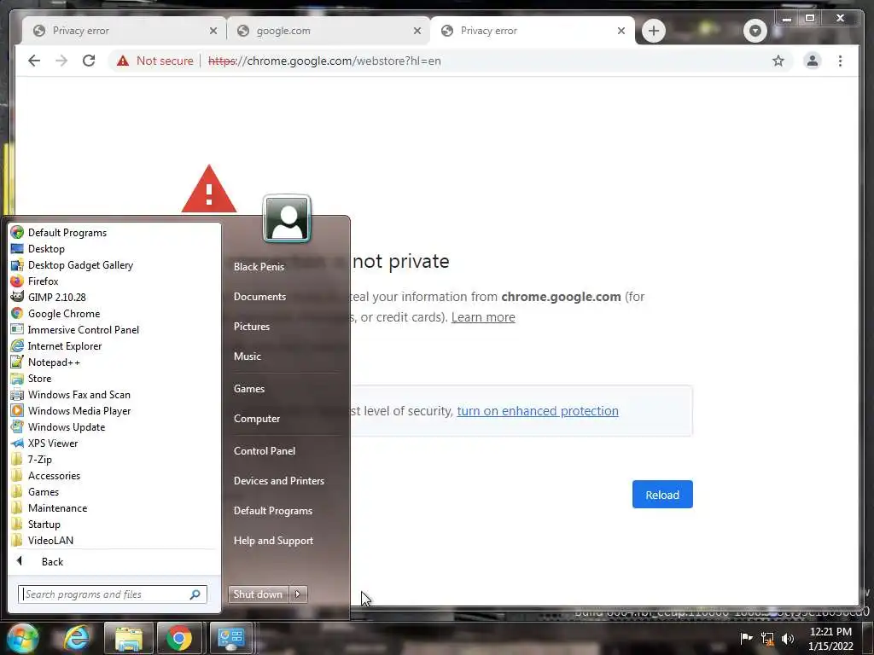
Task: Open Default Programs in the programs list
Action: coord(67,233)
